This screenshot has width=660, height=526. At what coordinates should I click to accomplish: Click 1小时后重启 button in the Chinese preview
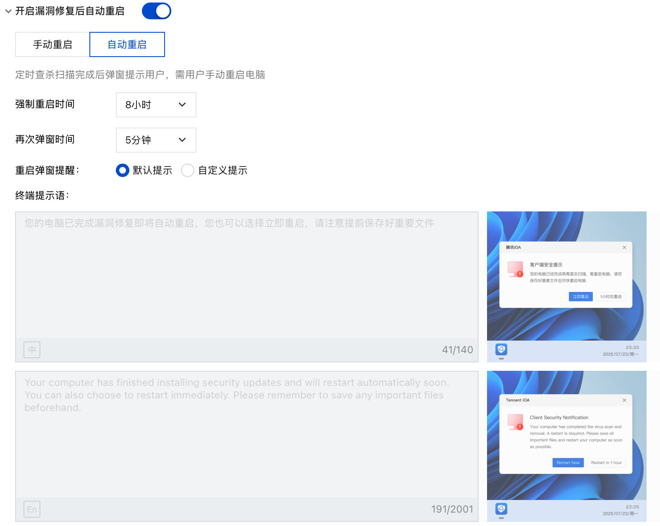point(610,297)
